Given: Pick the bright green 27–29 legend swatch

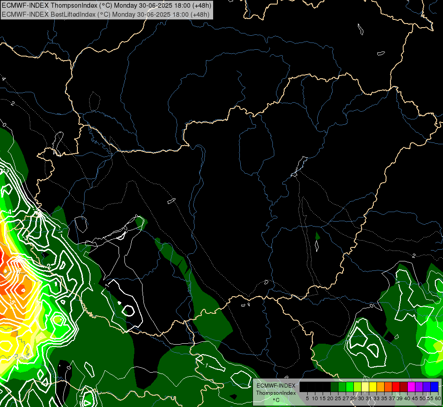Looking at the screenshot, I should coord(350,387).
